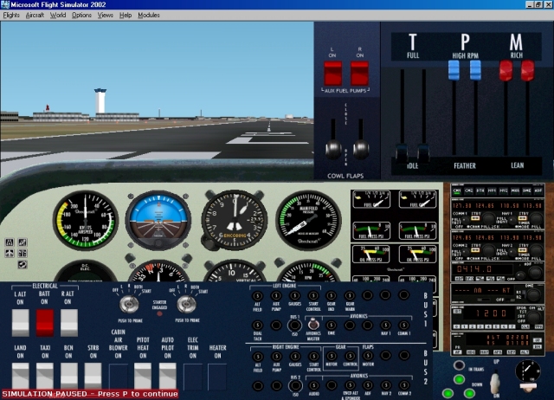Screen dimensions: 554x400
Task: Open the Flights menu
Action: click(11, 16)
